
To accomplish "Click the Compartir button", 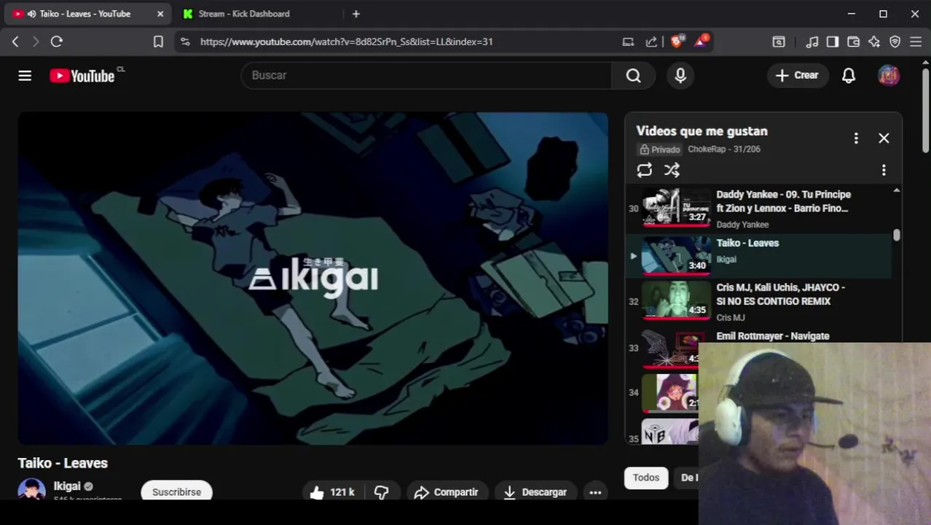I will pyautogui.click(x=446, y=492).
